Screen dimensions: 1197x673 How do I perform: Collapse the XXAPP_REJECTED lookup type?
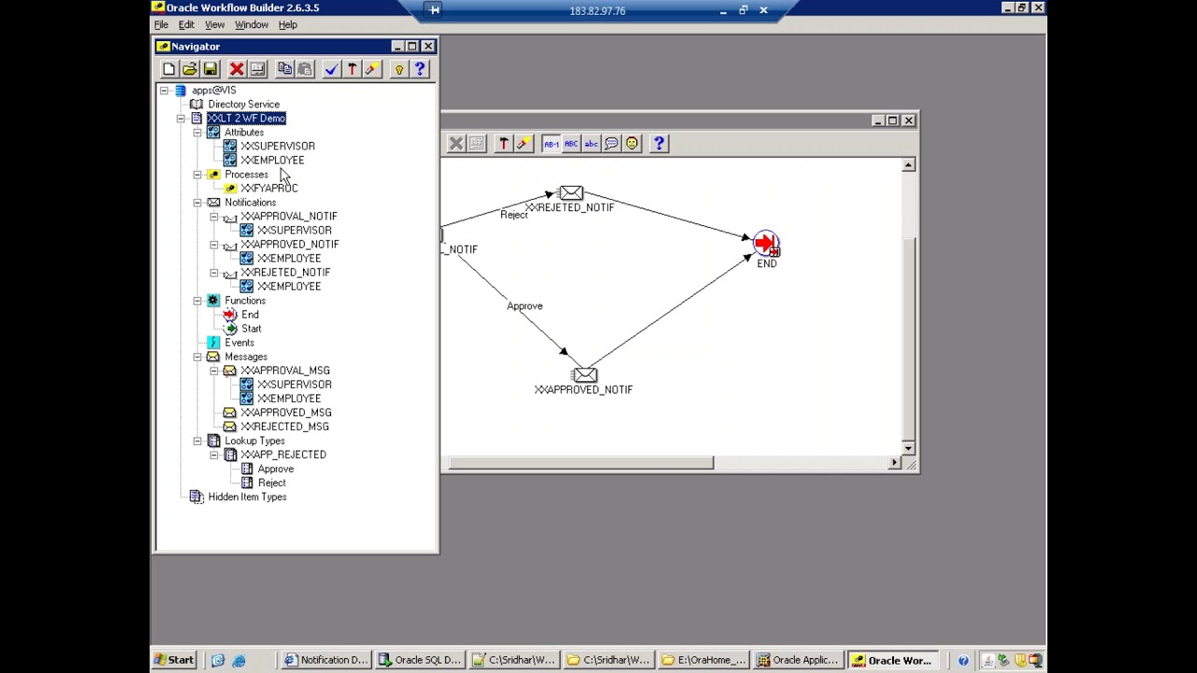pos(214,455)
